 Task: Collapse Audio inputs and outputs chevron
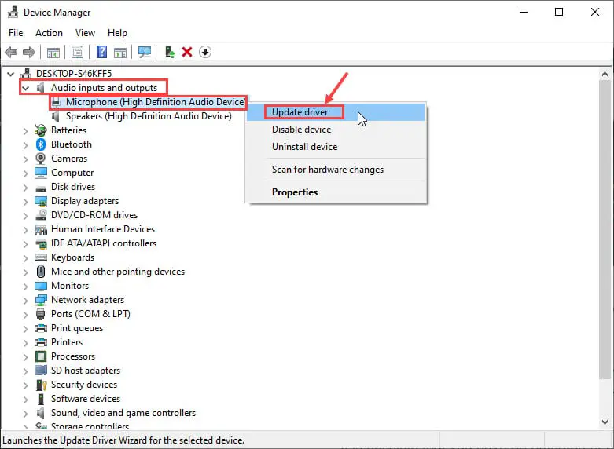tap(25, 88)
